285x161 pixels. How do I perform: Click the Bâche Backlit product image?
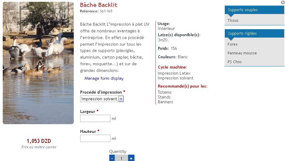[38, 63]
